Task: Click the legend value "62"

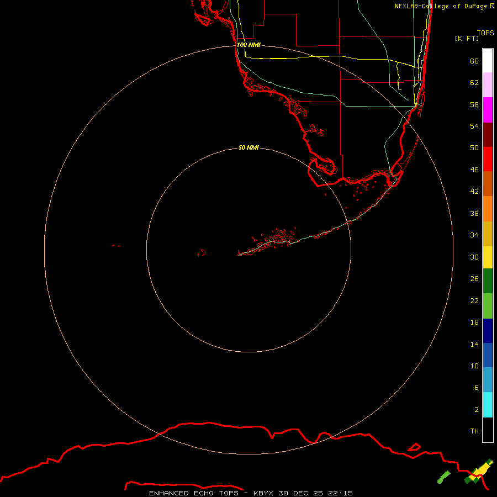Action: [474, 83]
